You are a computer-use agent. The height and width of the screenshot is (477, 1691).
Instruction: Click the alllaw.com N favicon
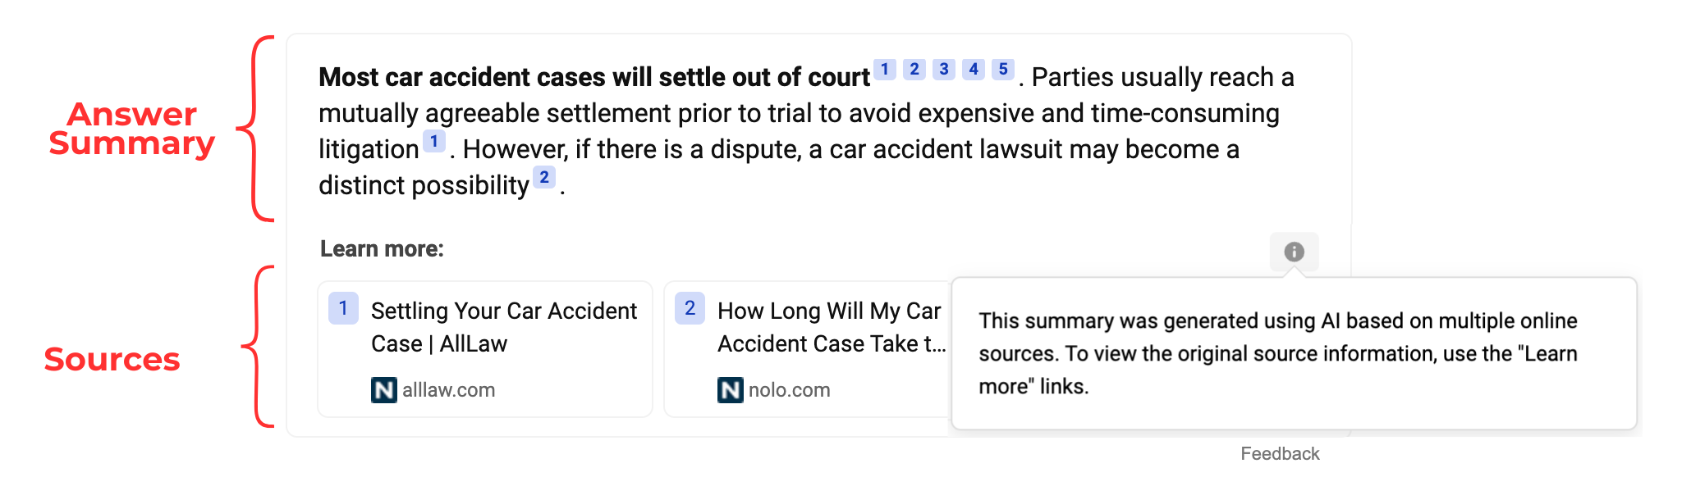pos(383,390)
